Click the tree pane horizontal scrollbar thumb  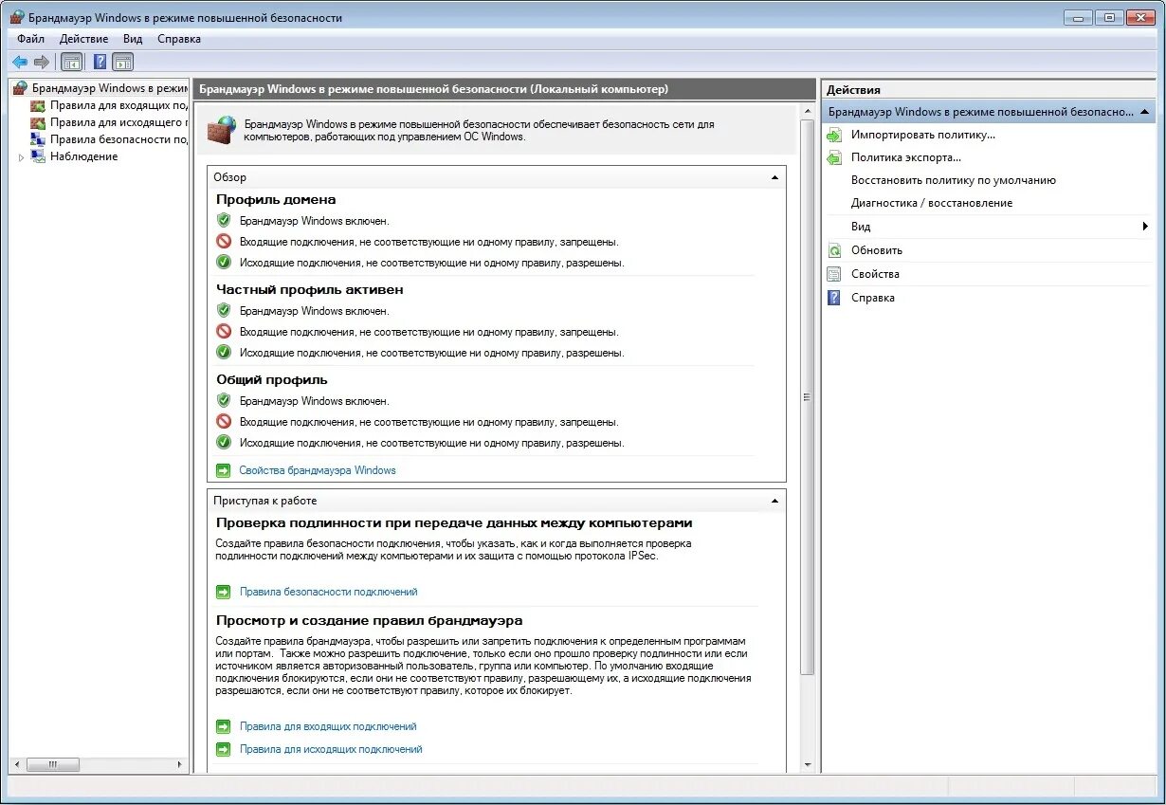click(53, 764)
